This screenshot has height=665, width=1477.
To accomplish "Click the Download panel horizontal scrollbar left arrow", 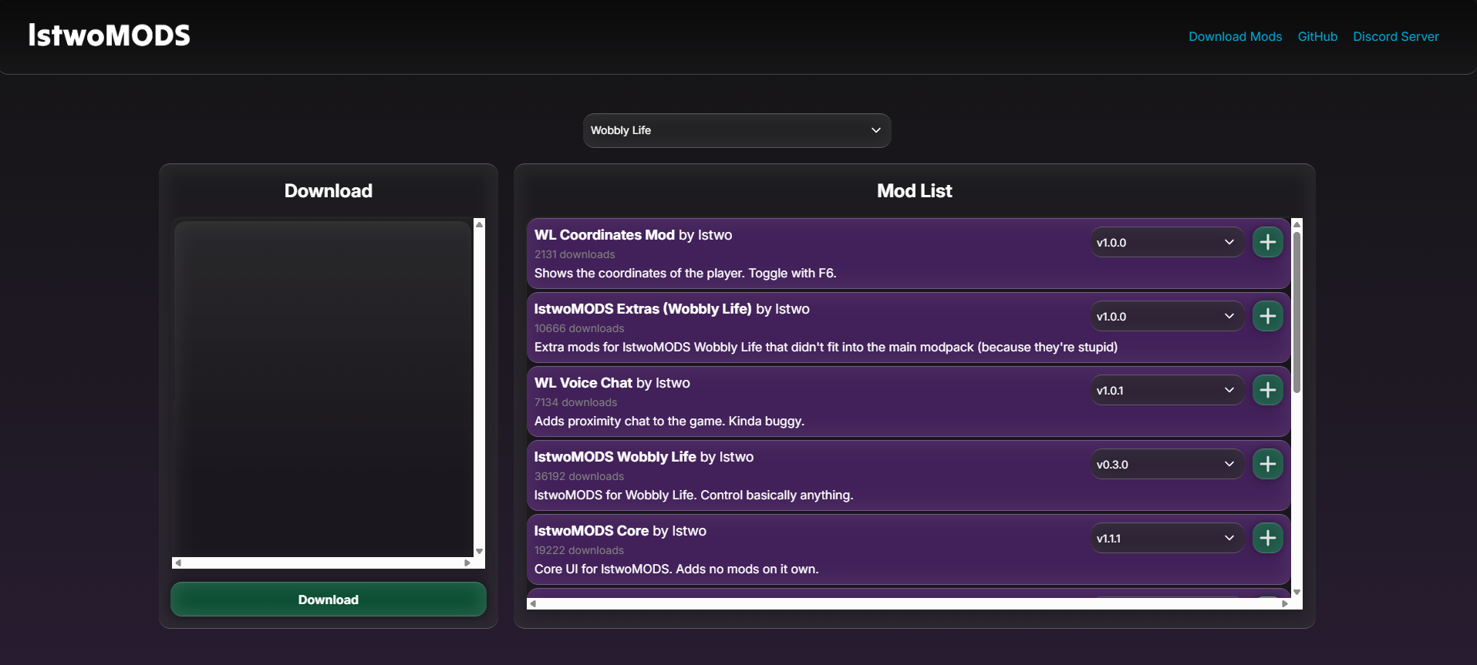I will coord(178,563).
